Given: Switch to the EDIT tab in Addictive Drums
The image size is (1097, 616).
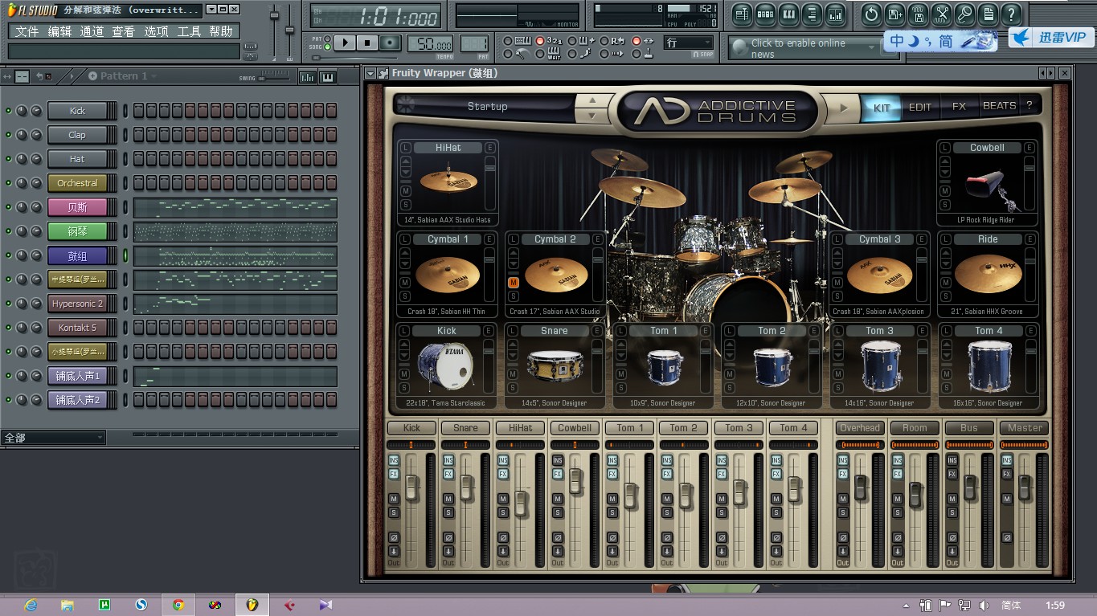Looking at the screenshot, I should click(x=920, y=107).
